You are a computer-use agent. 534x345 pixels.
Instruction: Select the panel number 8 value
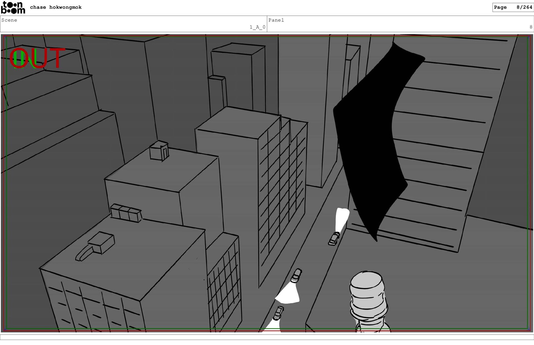tap(531, 27)
